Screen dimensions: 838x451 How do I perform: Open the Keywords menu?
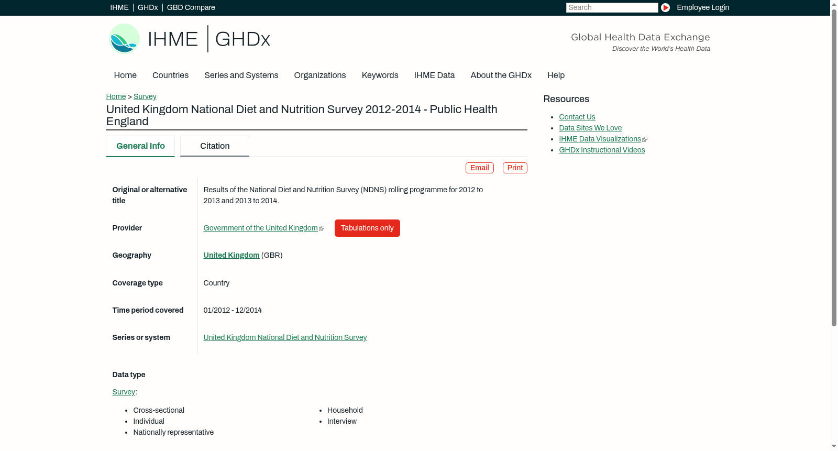click(x=380, y=75)
